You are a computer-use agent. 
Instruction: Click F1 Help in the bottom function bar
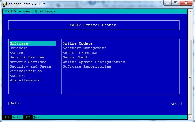13,117
